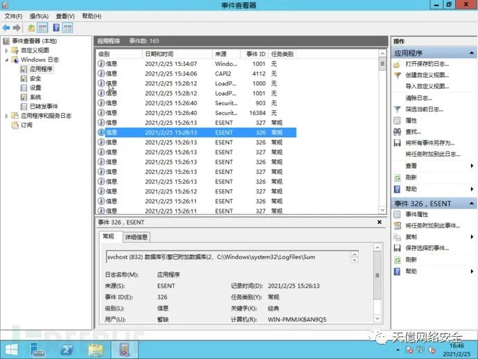Click the Up one level folder icon
This screenshot has width=478, height=359.
tap(31, 28)
